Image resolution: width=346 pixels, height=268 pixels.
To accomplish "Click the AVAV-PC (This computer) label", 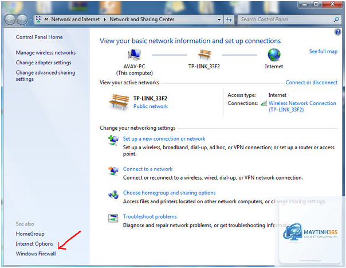I will coord(135,69).
